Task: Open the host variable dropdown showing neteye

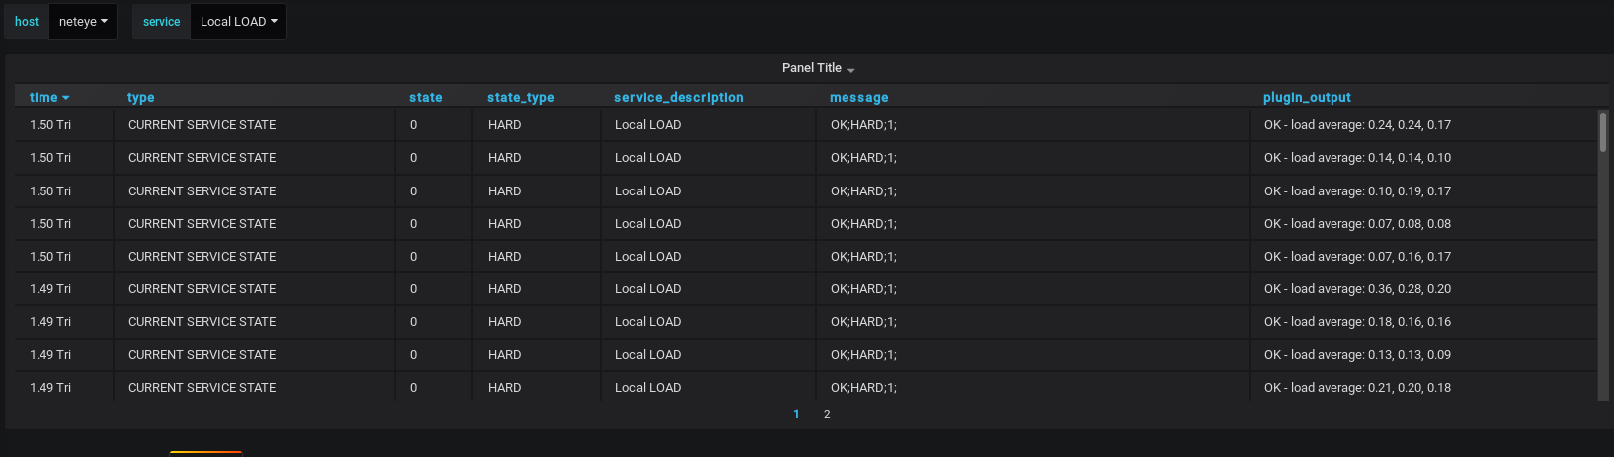Action: pos(83,22)
